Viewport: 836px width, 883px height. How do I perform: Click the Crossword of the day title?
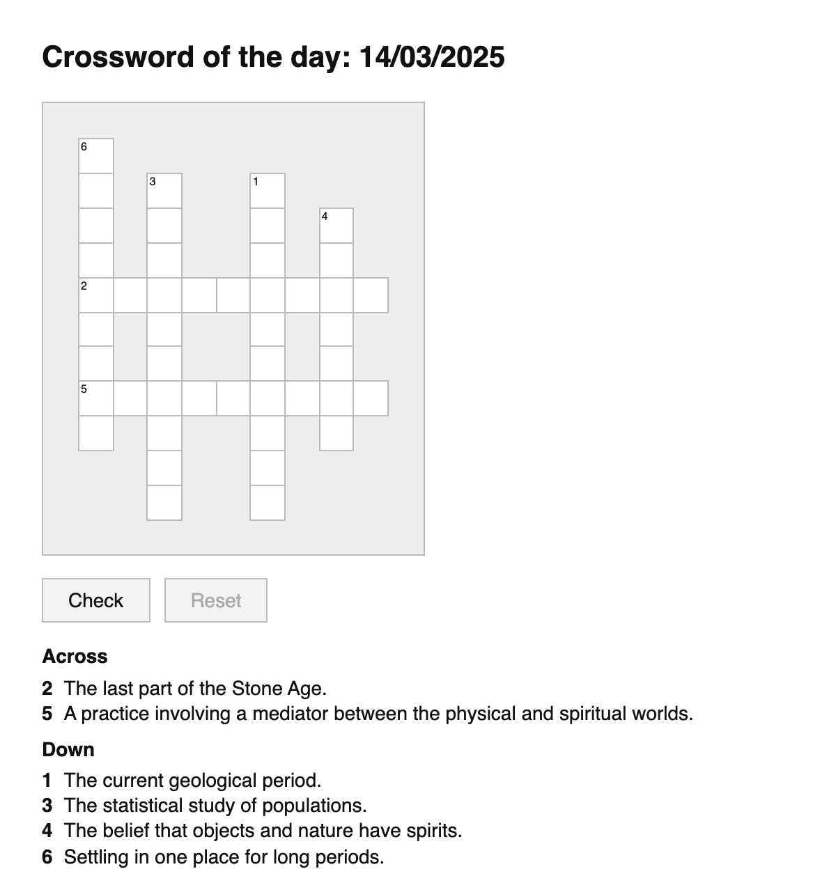click(274, 56)
